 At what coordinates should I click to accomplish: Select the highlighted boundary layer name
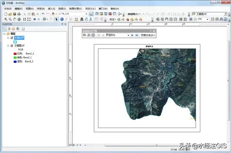click(x=19, y=38)
